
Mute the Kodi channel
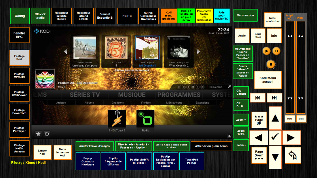(301, 119)
